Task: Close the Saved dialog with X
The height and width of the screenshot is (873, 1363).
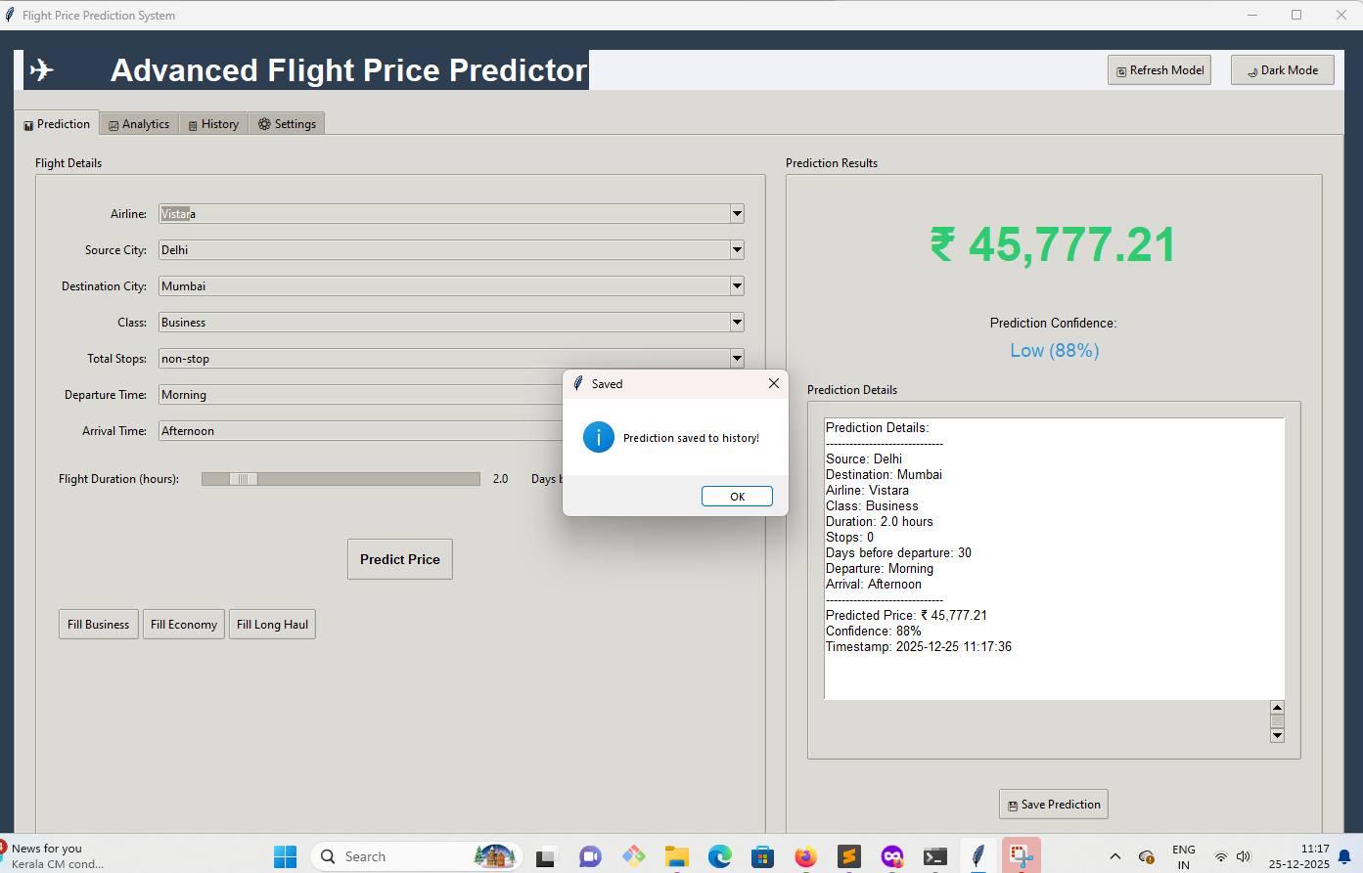Action: tap(773, 383)
